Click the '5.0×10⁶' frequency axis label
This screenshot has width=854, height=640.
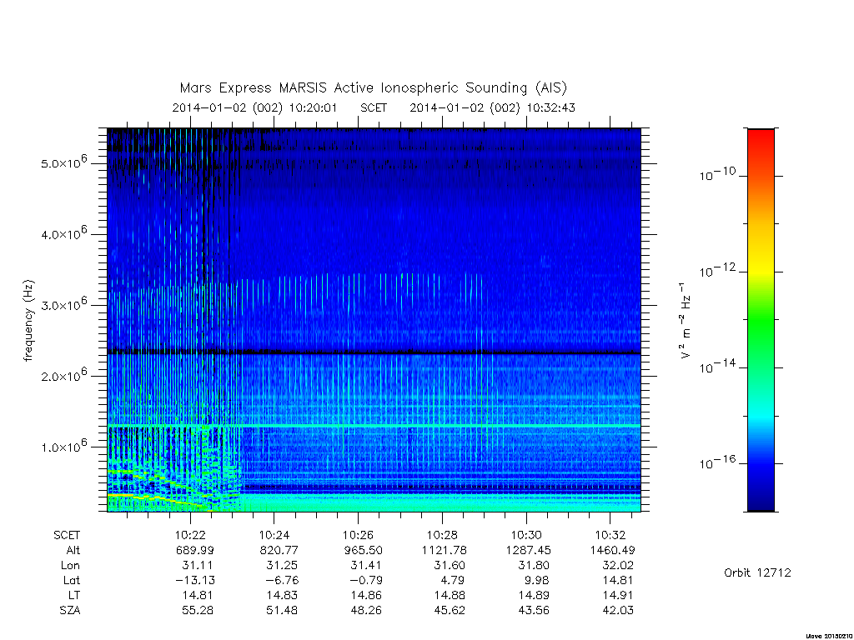(63, 162)
